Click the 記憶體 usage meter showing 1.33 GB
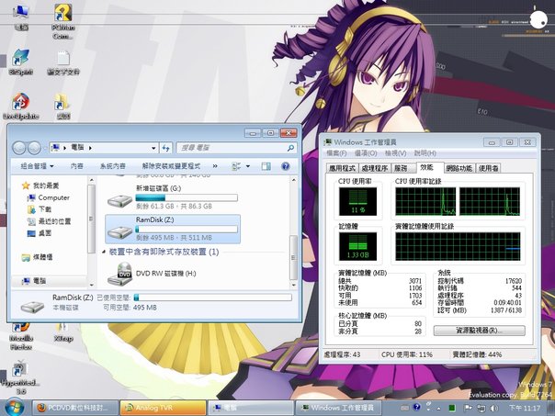Viewport: 555px width, 416px height. click(357, 246)
